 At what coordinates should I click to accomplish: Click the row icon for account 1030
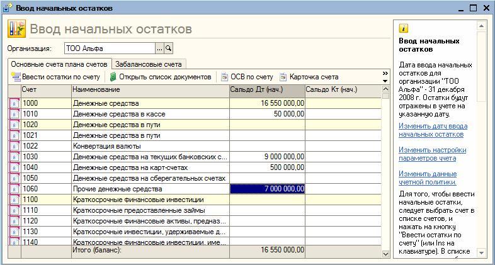14,157
